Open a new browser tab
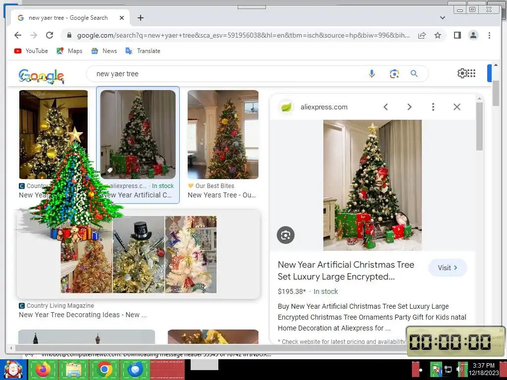 tap(140, 18)
